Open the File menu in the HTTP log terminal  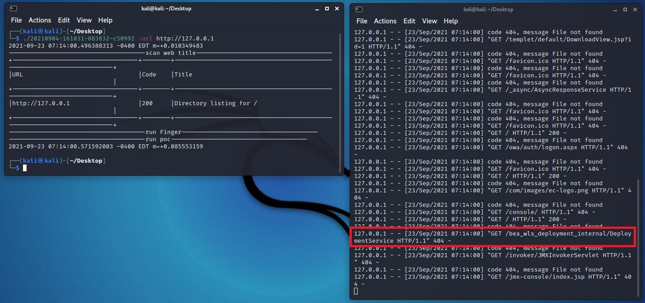[362, 21]
